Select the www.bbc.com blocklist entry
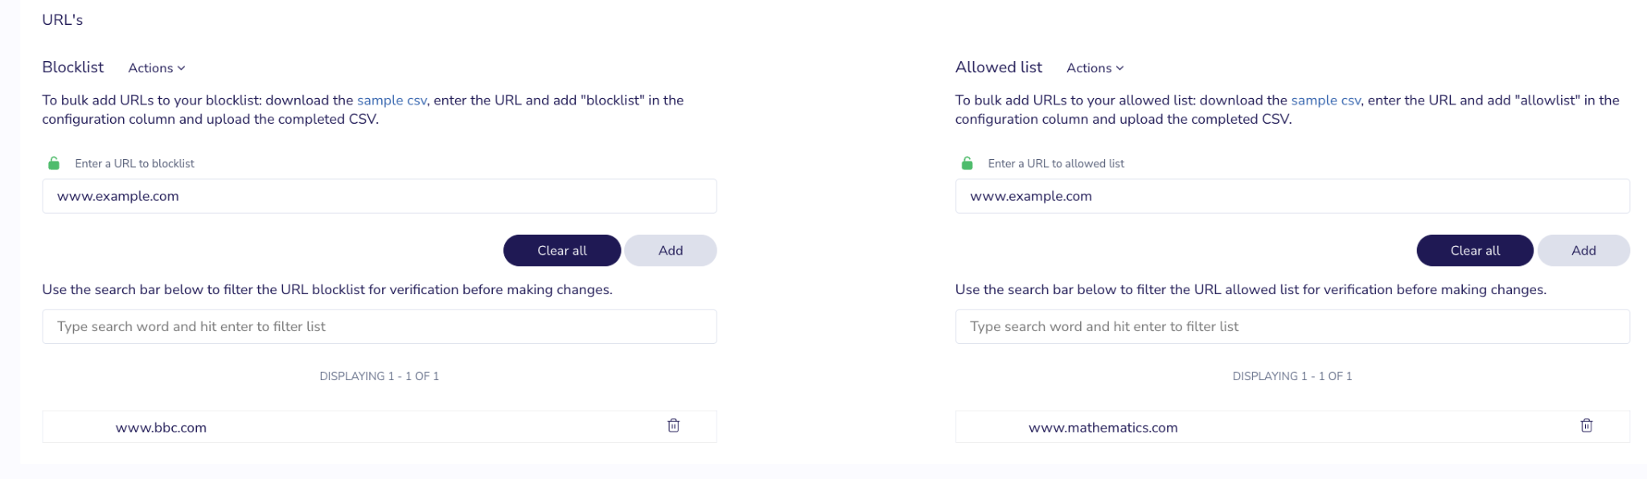 tap(380, 427)
